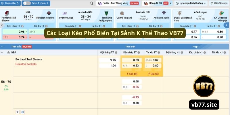Click Houston Rockets team name in table
The height and width of the screenshot is (115, 230).
pos(26,64)
